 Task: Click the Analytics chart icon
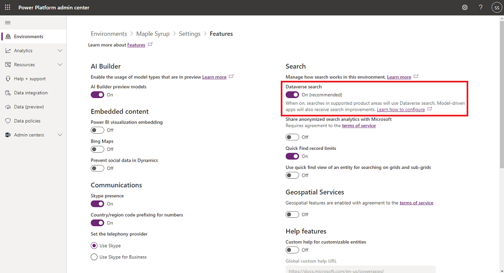tap(8, 51)
